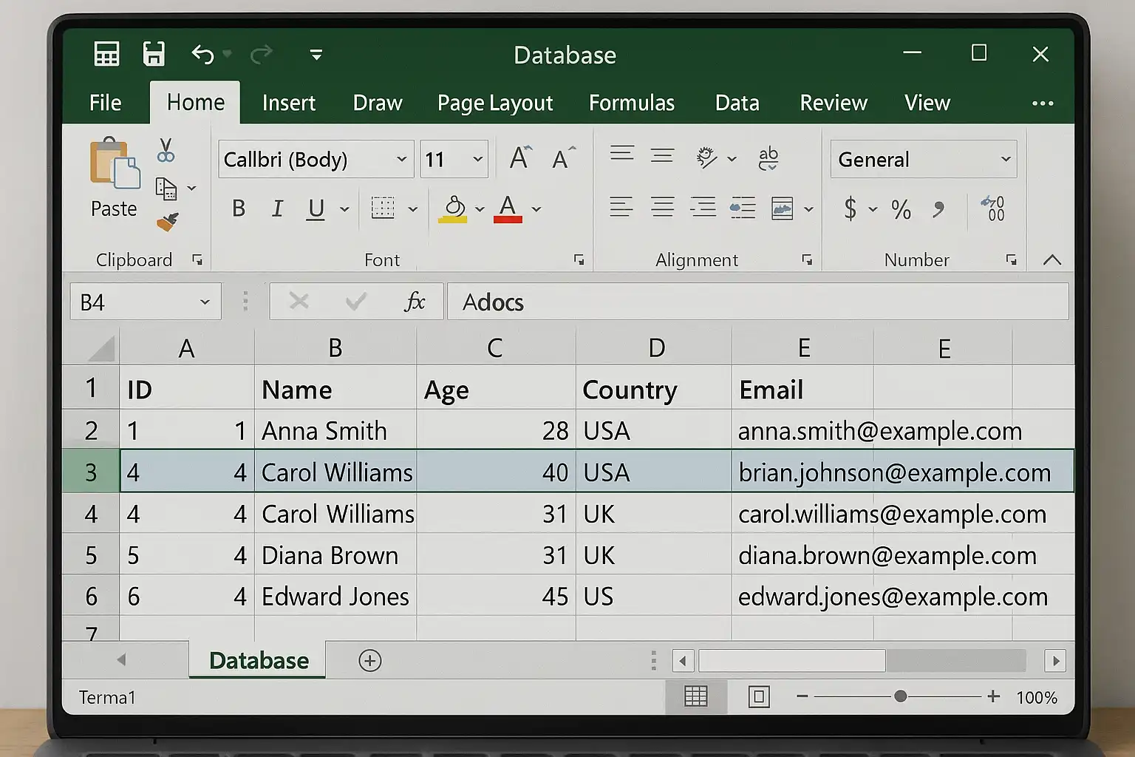Click the Undo arrow icon
Screen dimensions: 1135x757
[x=202, y=54]
